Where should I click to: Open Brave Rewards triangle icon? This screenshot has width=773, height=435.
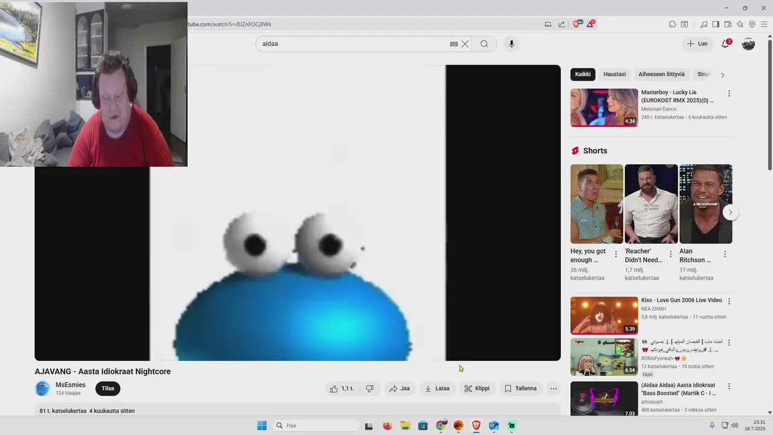[591, 24]
